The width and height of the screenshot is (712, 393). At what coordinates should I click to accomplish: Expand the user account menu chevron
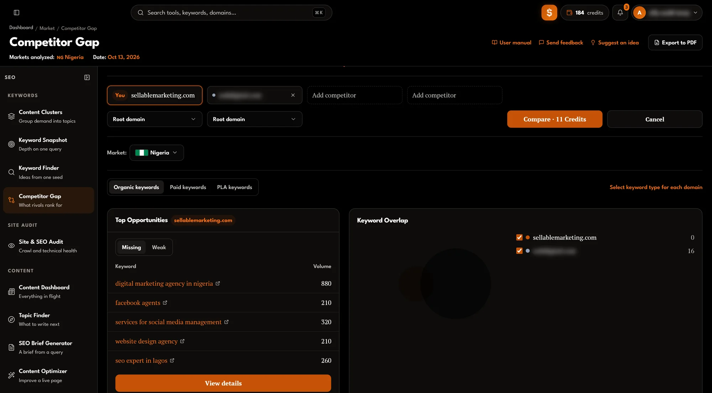coord(695,12)
